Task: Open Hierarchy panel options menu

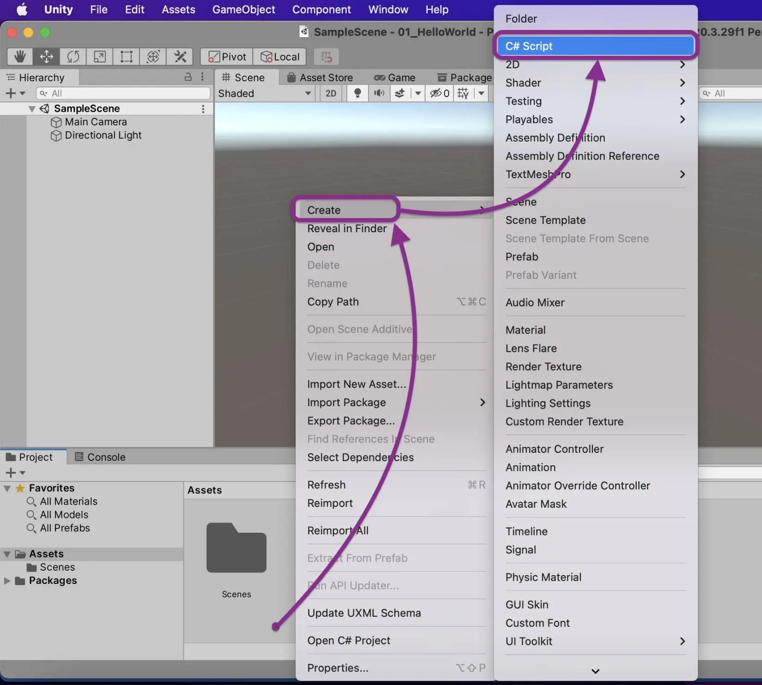Action: tap(202, 77)
